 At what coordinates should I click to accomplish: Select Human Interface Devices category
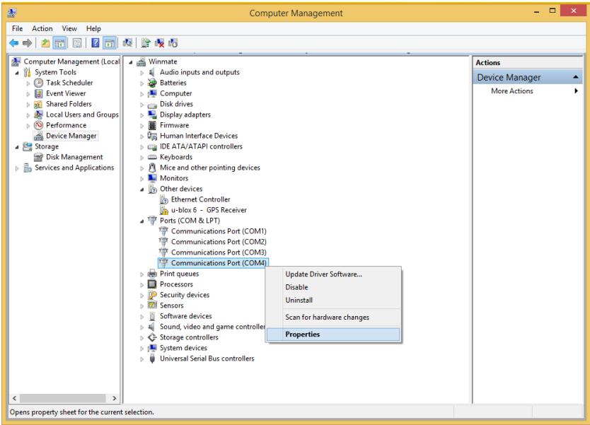199,136
